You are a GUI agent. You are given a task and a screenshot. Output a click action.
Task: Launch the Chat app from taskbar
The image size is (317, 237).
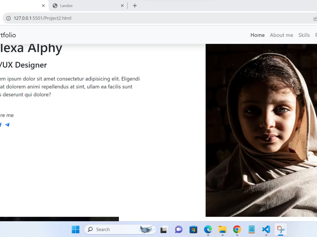point(179,229)
